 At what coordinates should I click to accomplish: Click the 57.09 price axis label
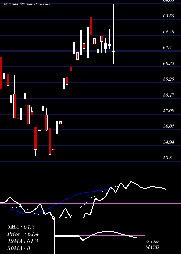169,111
